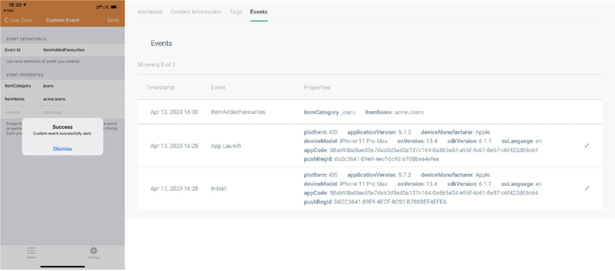
Task: Click the Timestamp column header
Action: (x=160, y=88)
